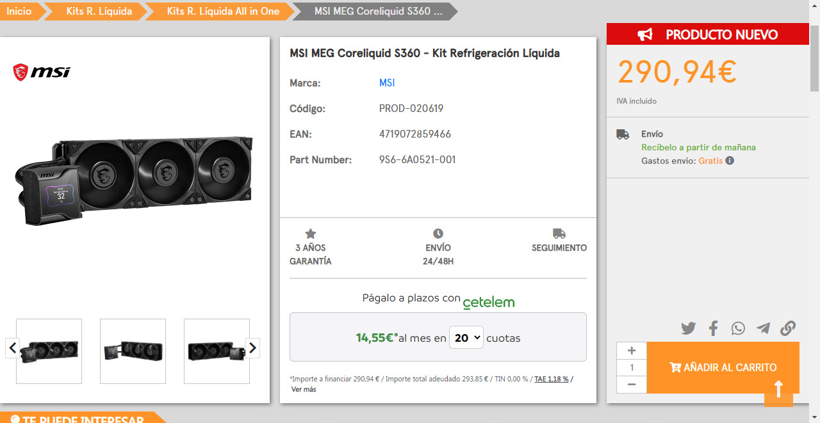The height and width of the screenshot is (423, 820).
Task: Increase quantity with plus button
Action: tap(632, 351)
